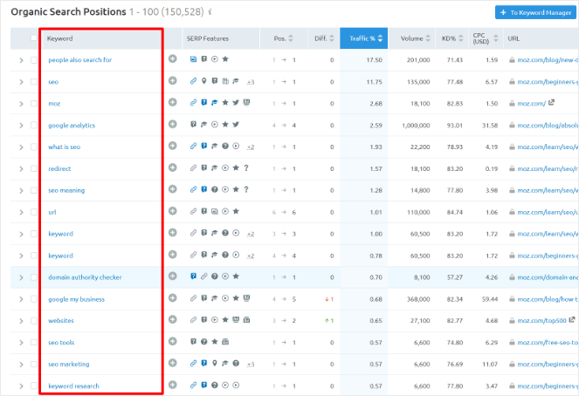Expand the 'seo' keyword row details
The image size is (579, 396).
click(21, 82)
